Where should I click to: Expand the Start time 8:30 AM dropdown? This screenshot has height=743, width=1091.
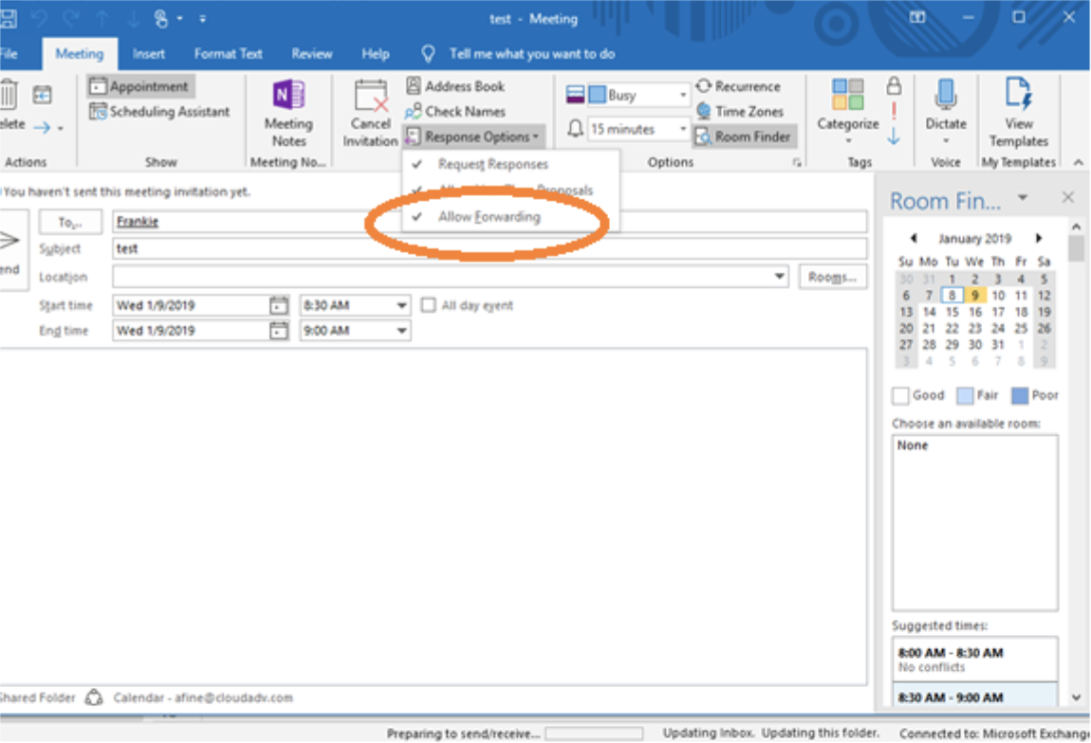401,305
